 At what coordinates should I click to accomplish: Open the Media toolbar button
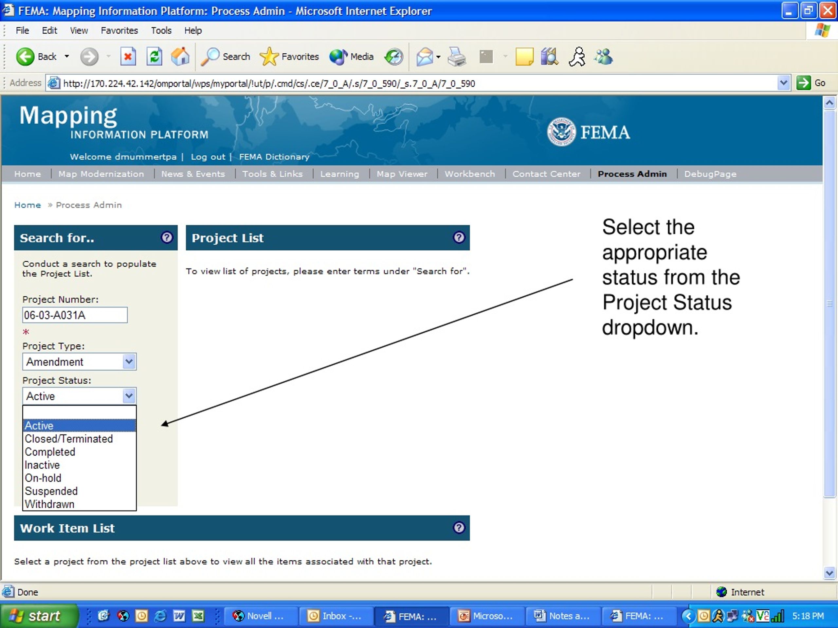352,57
